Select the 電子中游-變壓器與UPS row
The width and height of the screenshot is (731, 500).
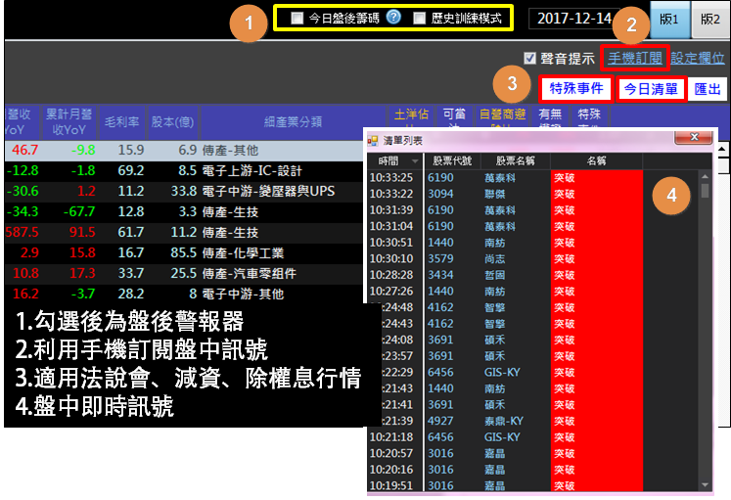coord(184,191)
